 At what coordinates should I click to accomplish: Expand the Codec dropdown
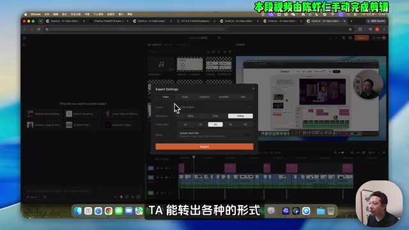pyautogui.click(x=215, y=107)
